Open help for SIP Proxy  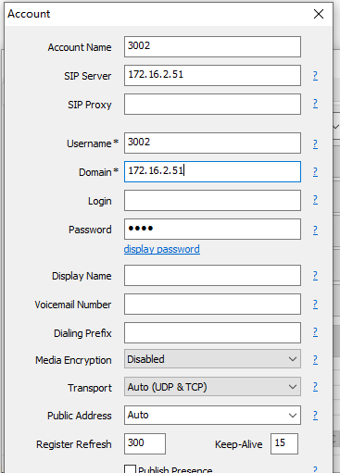[x=315, y=104]
